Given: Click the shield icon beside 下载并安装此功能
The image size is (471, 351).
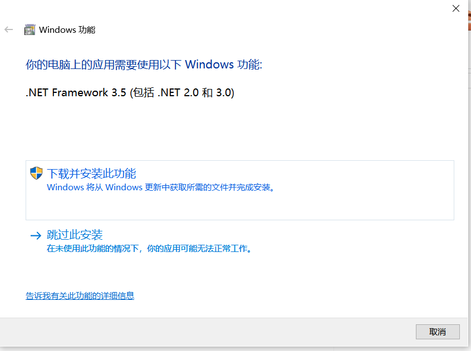Looking at the screenshot, I should click(36, 173).
